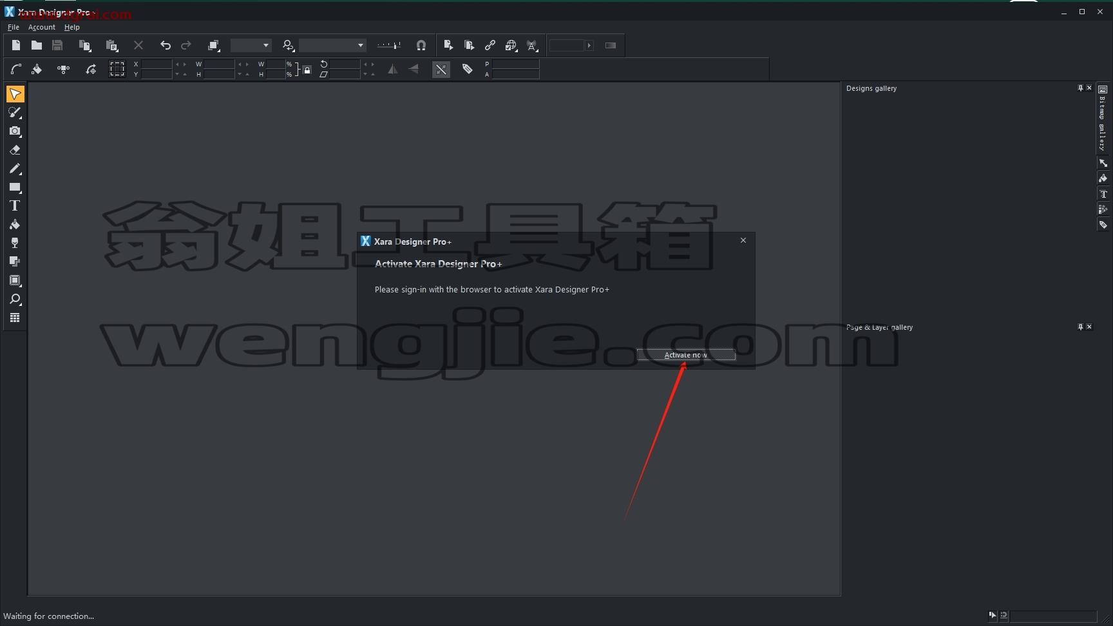Click the freehand pencil drawing tool
Viewport: 1113px width, 626px height.
click(x=15, y=169)
